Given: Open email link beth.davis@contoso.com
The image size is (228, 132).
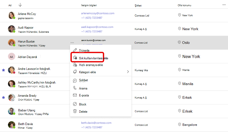Looking at the screenshot, I should [96, 123].
